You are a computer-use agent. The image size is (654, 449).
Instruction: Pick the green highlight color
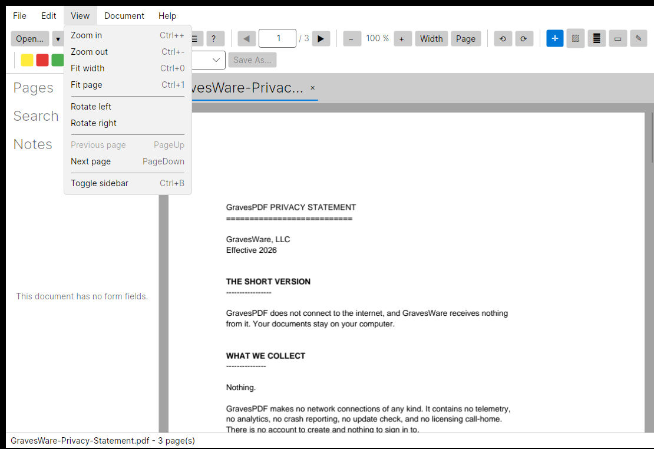coord(58,60)
